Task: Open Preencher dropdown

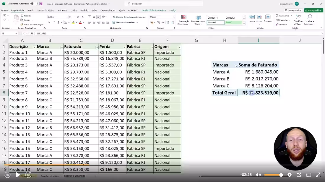Action: click(283, 20)
